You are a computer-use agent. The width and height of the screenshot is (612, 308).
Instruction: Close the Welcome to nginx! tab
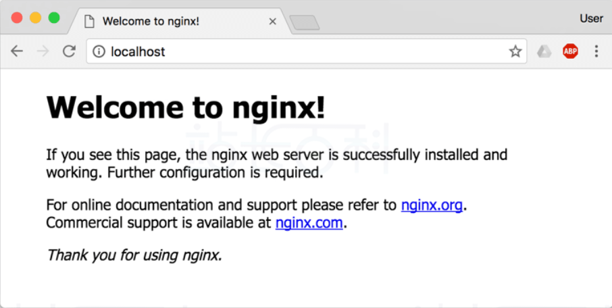click(273, 22)
